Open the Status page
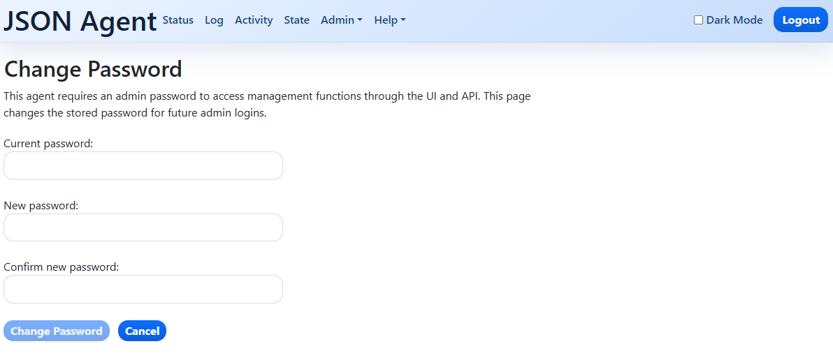833x360 pixels. 178,20
